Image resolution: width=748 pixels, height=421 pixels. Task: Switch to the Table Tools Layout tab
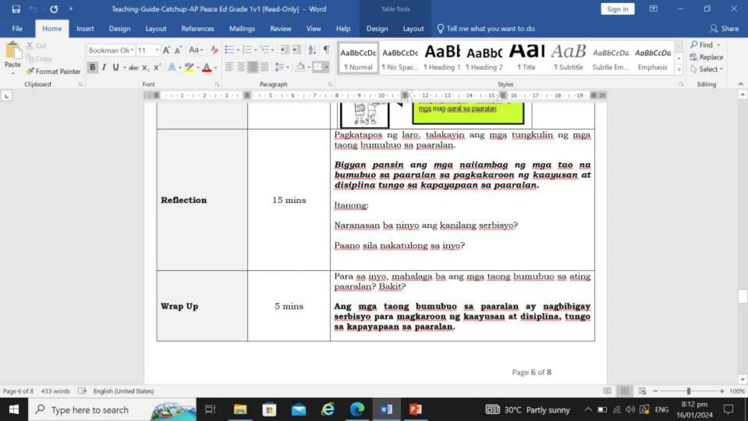413,29
